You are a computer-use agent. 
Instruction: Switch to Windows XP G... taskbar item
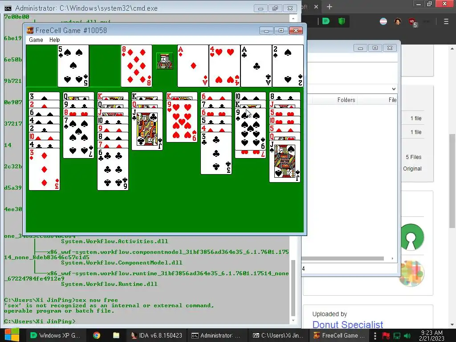click(x=56, y=335)
